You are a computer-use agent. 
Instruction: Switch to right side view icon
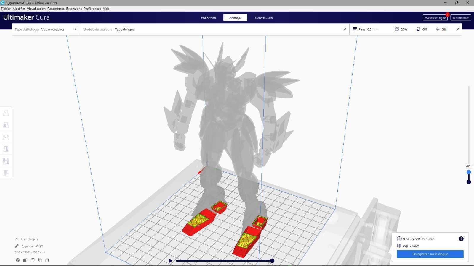pyautogui.click(x=47, y=260)
